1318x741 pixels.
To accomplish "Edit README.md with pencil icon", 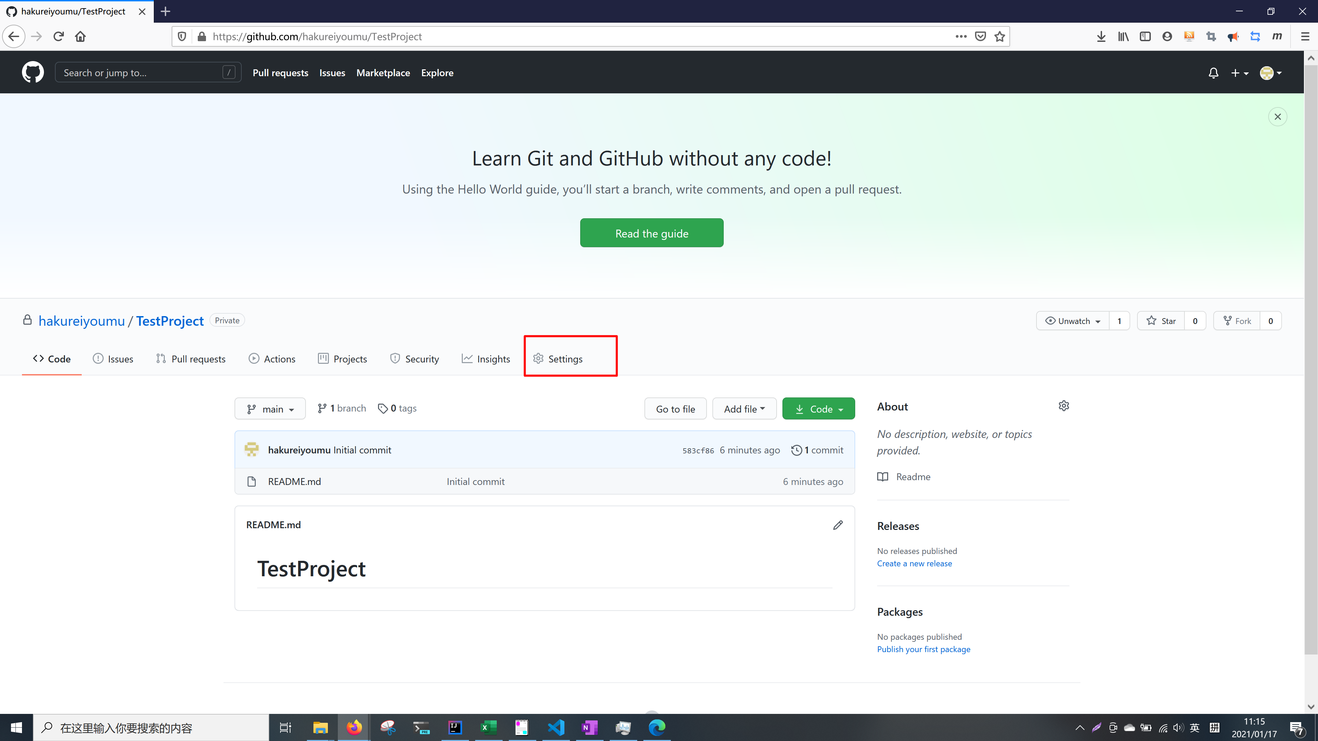I will click(x=838, y=525).
